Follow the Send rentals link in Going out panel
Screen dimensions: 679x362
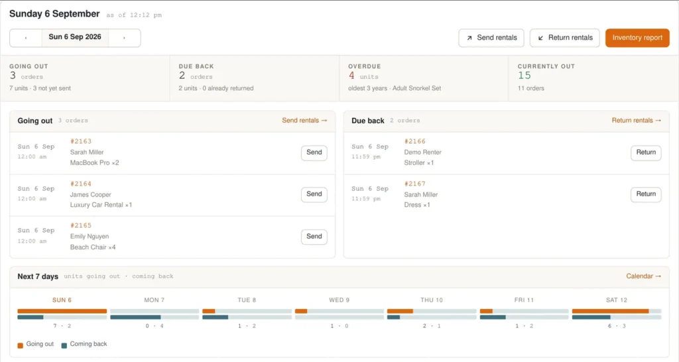(x=304, y=121)
